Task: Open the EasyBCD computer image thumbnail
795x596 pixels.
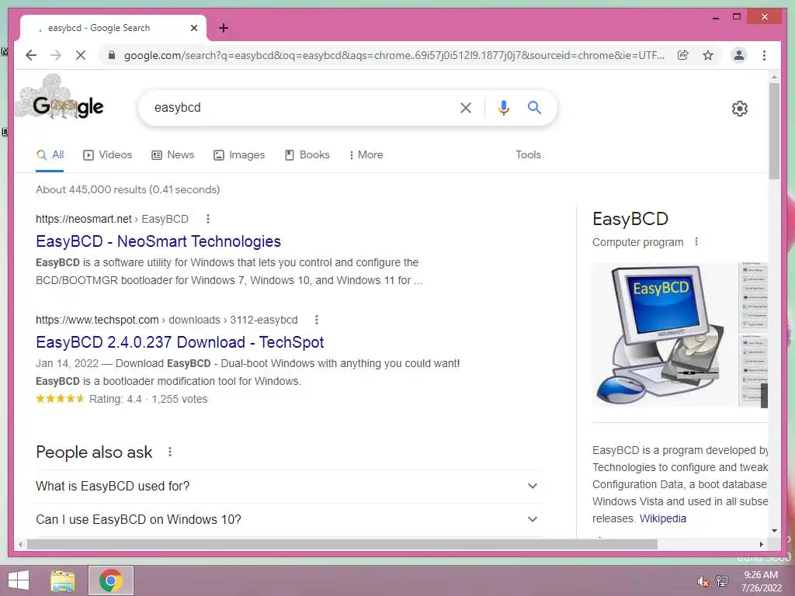Action: [665, 334]
